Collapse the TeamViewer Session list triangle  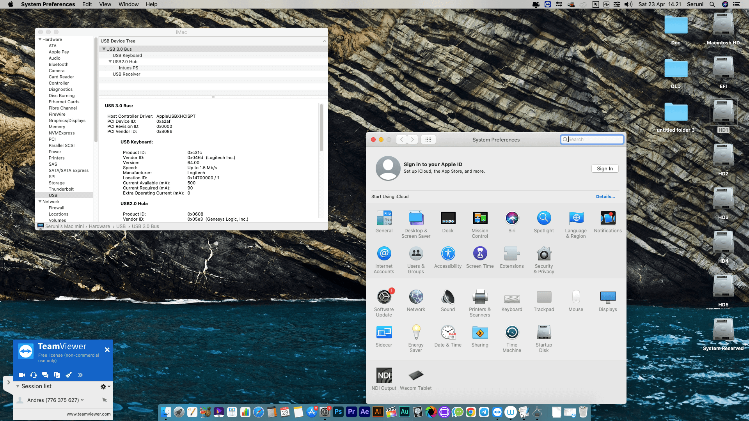pyautogui.click(x=18, y=386)
